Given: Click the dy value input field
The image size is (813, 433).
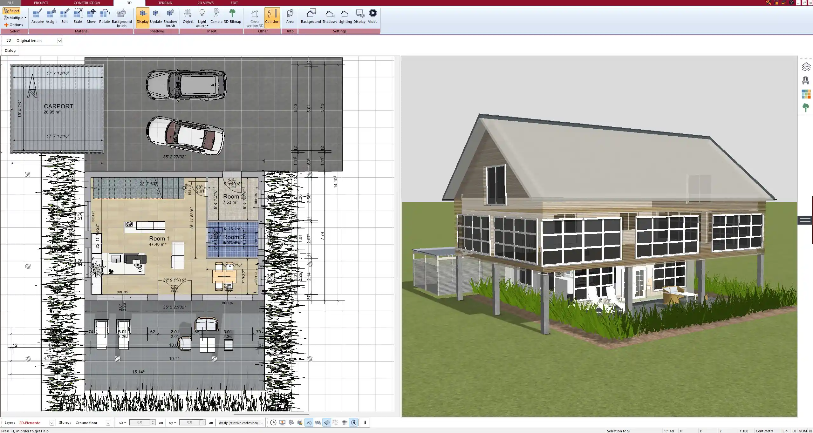Looking at the screenshot, I should [x=190, y=423].
